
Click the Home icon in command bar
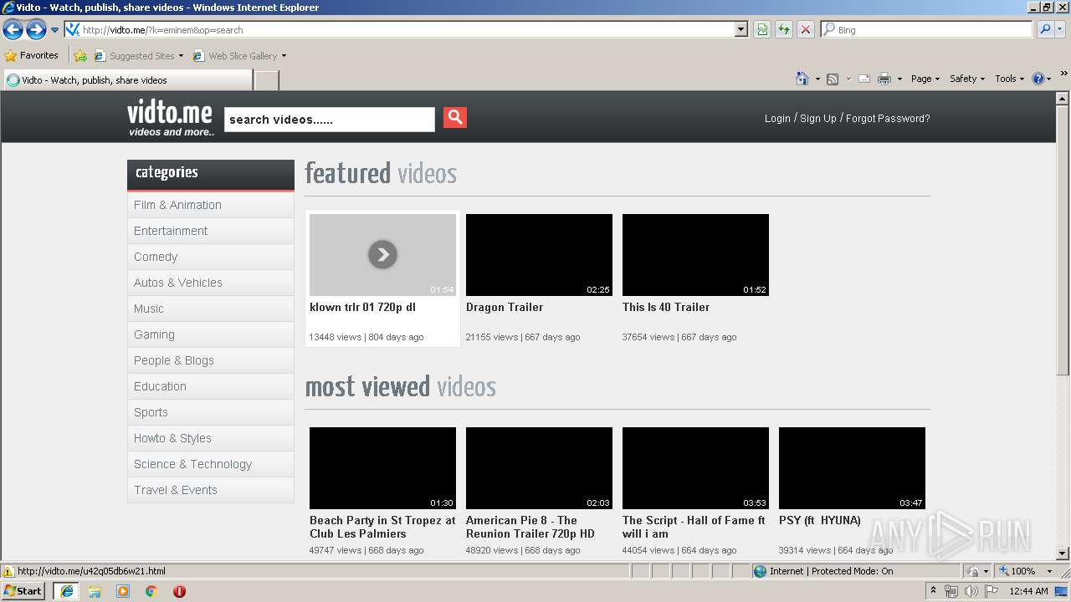point(802,79)
